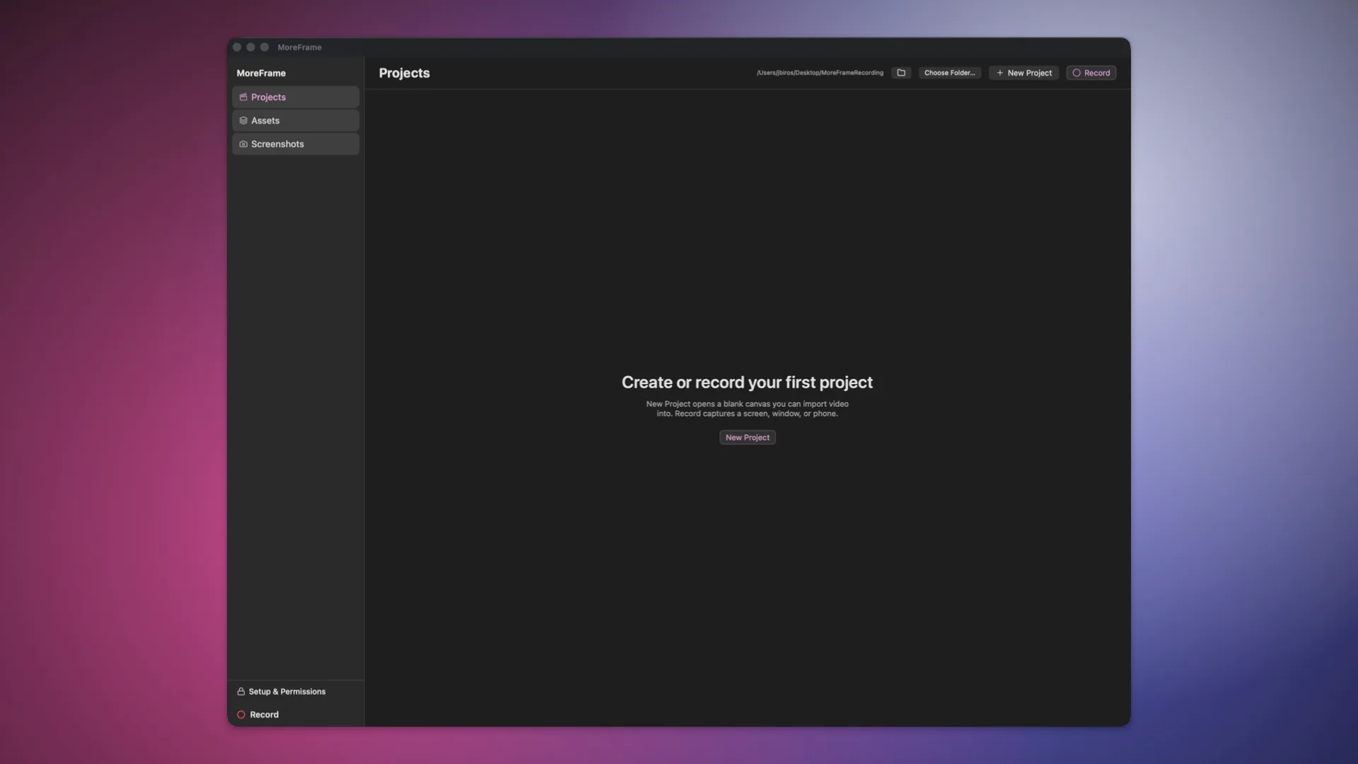
Task: Click the centered New Project button
Action: 747,437
